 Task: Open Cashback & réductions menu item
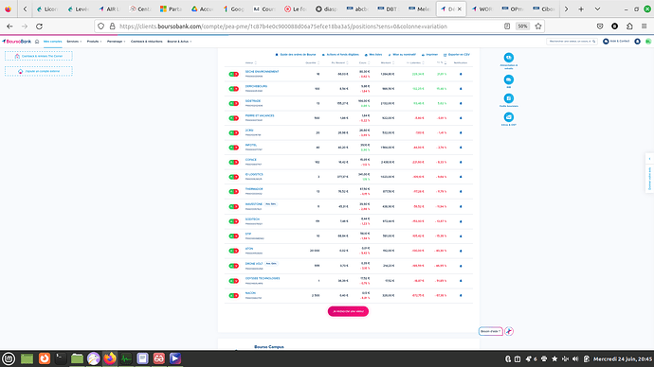146,42
